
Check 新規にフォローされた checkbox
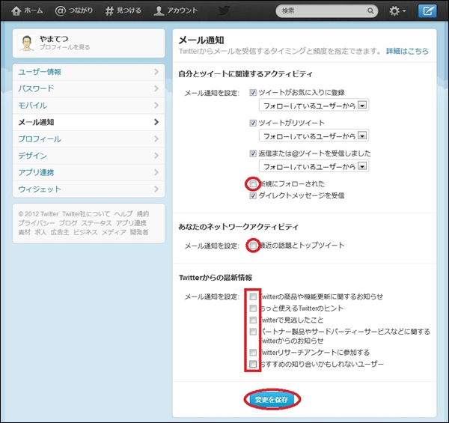[x=253, y=184]
